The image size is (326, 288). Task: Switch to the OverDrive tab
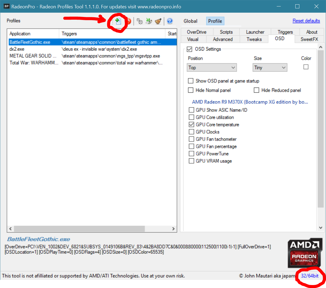click(197, 32)
